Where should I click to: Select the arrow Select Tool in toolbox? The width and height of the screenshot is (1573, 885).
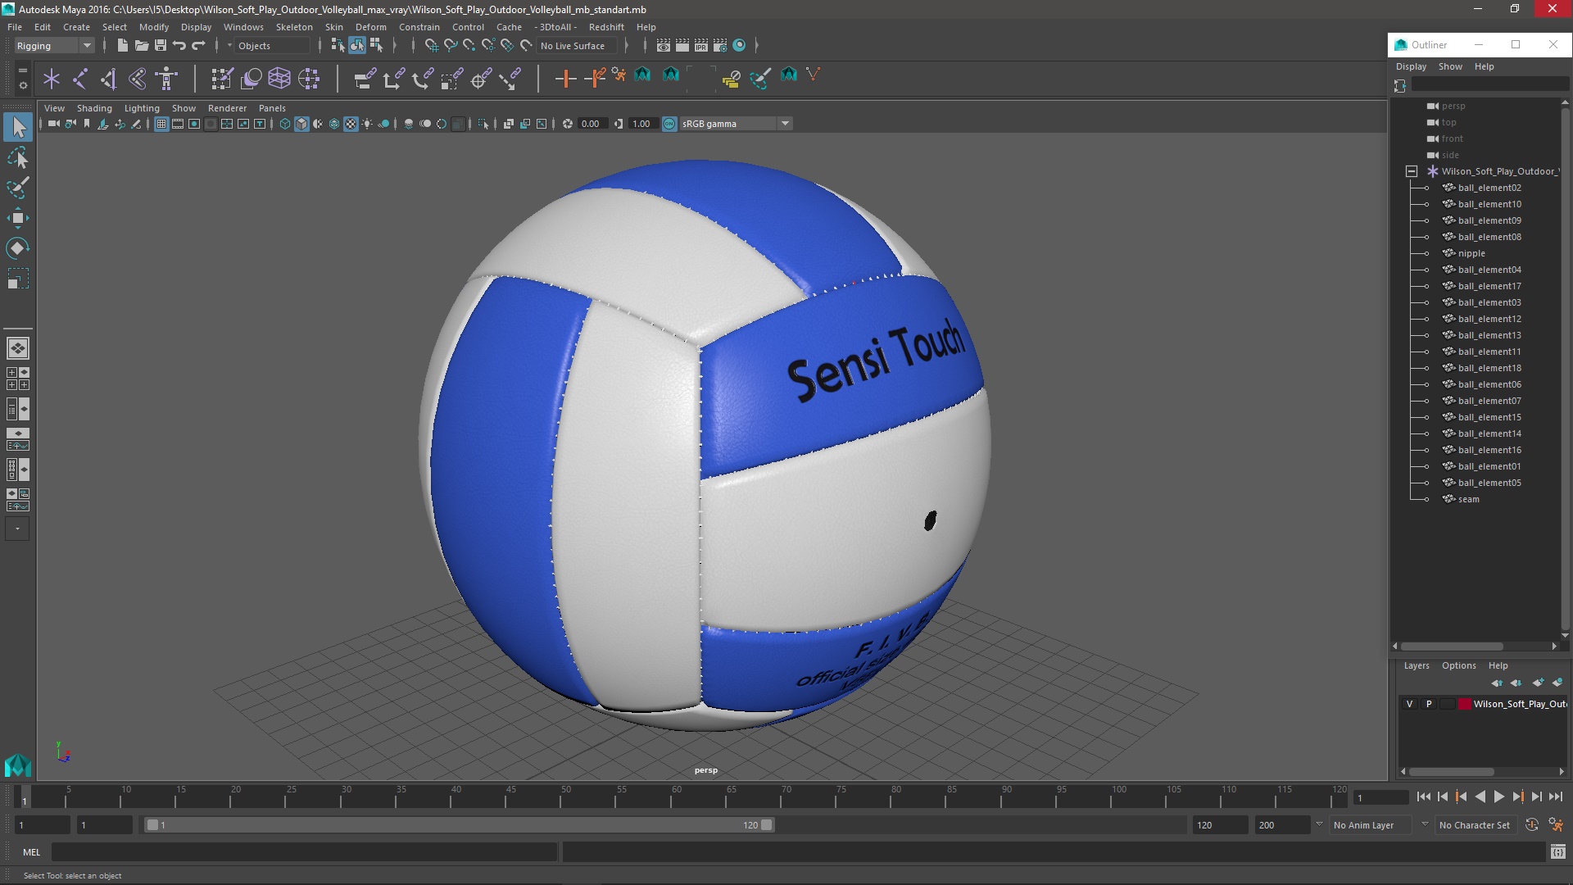(18, 127)
